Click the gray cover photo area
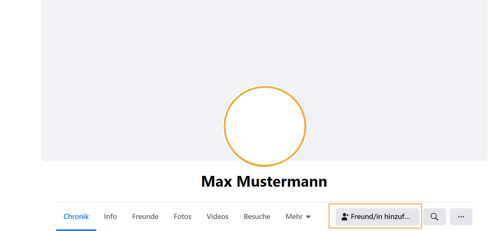The height and width of the screenshot is (231, 500). coord(127,63)
